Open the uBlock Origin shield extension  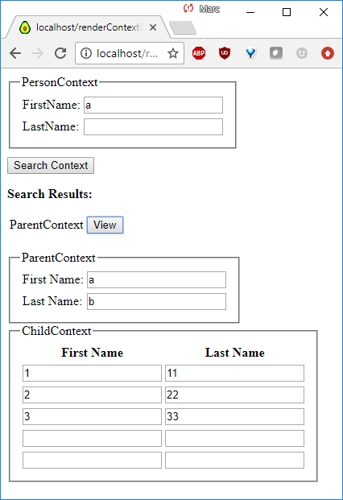point(225,53)
